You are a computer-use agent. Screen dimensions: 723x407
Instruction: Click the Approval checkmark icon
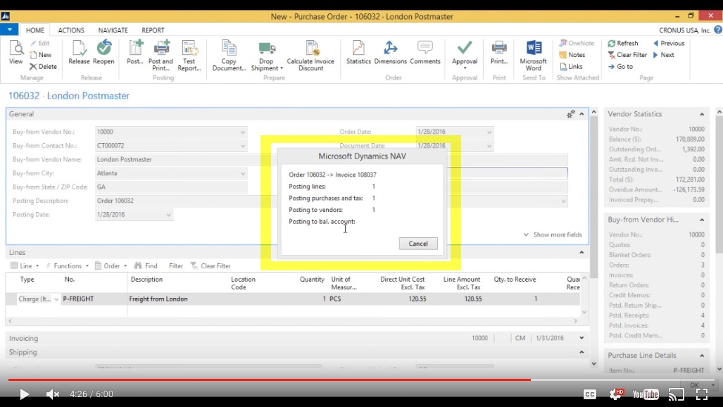coord(465,48)
